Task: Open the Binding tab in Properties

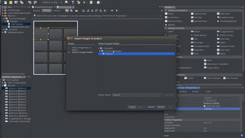Action: [x=183, y=92]
